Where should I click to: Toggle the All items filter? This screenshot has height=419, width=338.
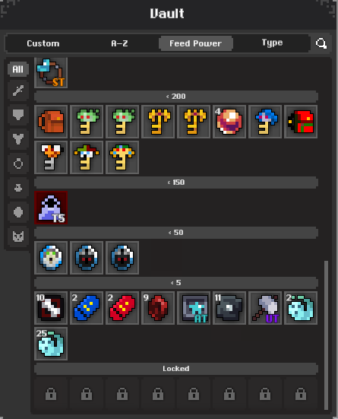coord(18,69)
